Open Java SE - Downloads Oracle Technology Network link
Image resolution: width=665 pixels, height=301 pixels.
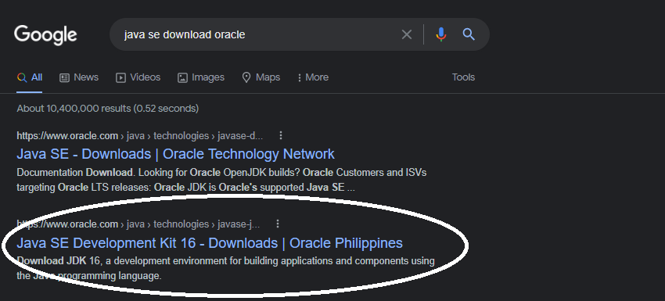click(175, 154)
